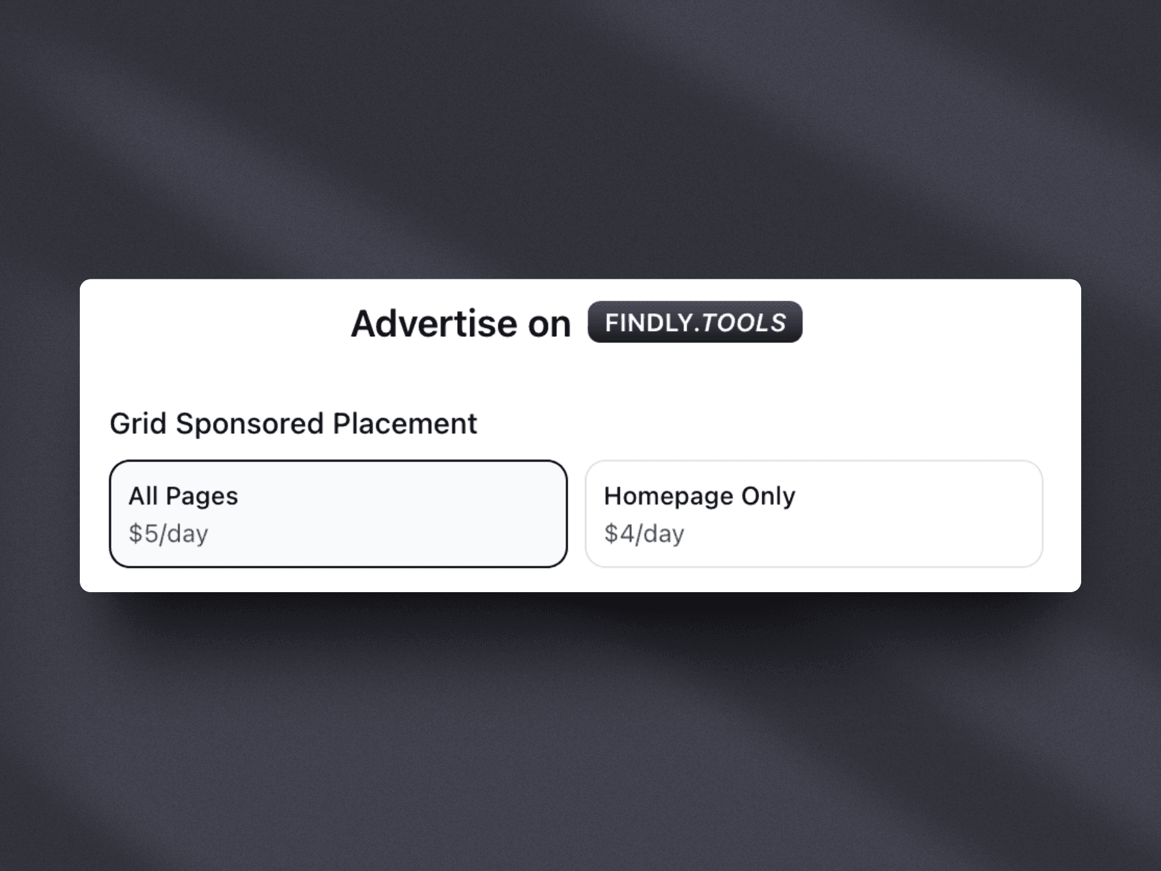Image resolution: width=1161 pixels, height=871 pixels.
Task: Click empty space inside the All Pages card
Action: [411, 514]
